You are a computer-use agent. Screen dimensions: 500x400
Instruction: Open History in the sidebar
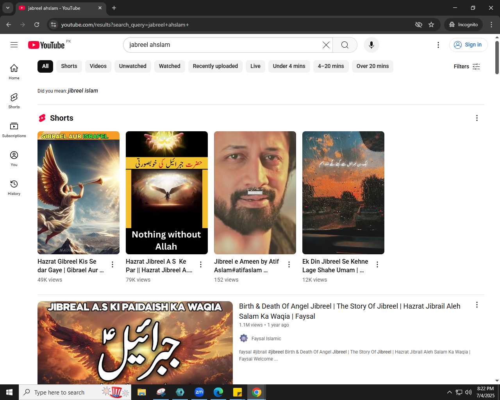click(14, 187)
